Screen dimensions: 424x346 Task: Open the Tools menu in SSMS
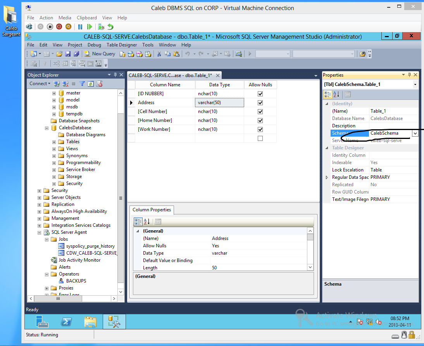[148, 45]
